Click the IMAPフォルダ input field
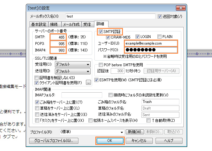Screen dimensions: 212x151 click(82, 95)
